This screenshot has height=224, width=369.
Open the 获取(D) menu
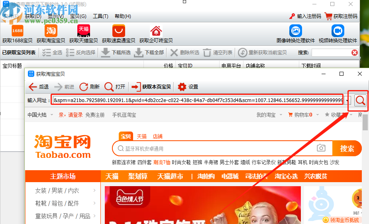[x=33, y=16]
